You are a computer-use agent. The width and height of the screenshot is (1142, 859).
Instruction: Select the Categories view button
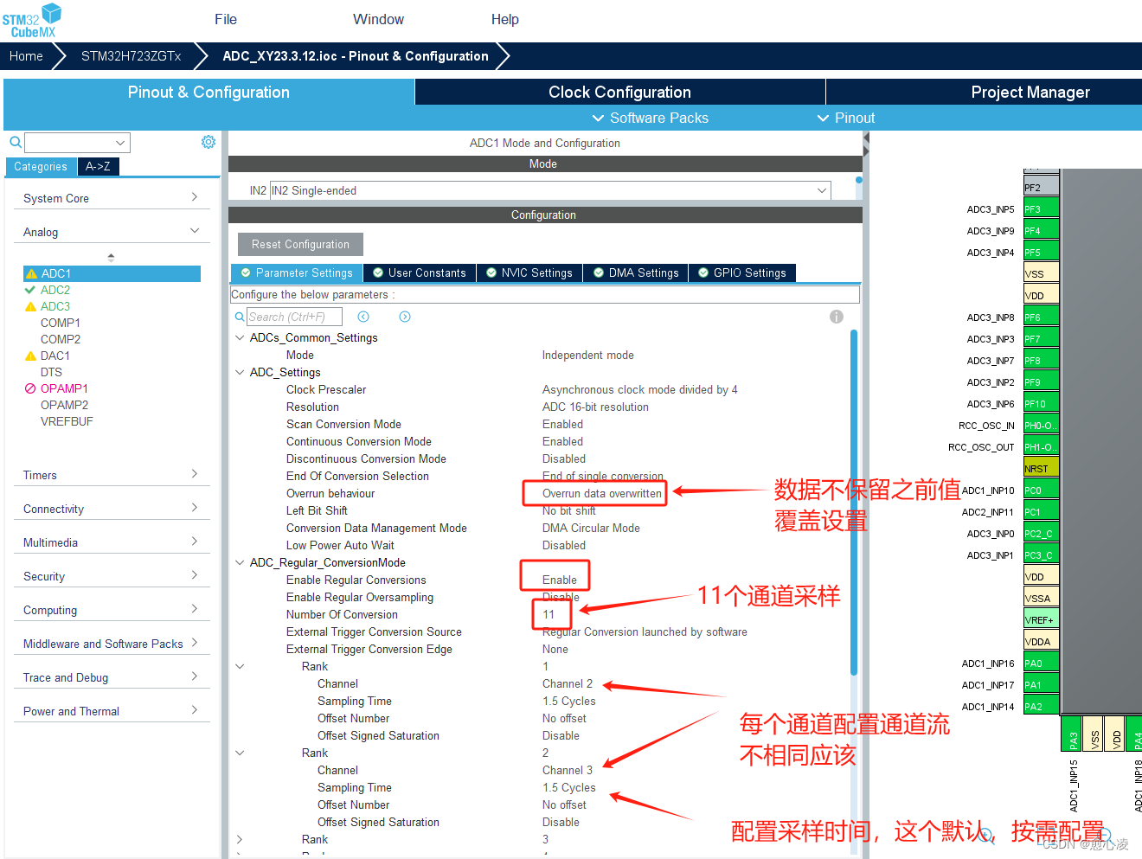pyautogui.click(x=41, y=166)
